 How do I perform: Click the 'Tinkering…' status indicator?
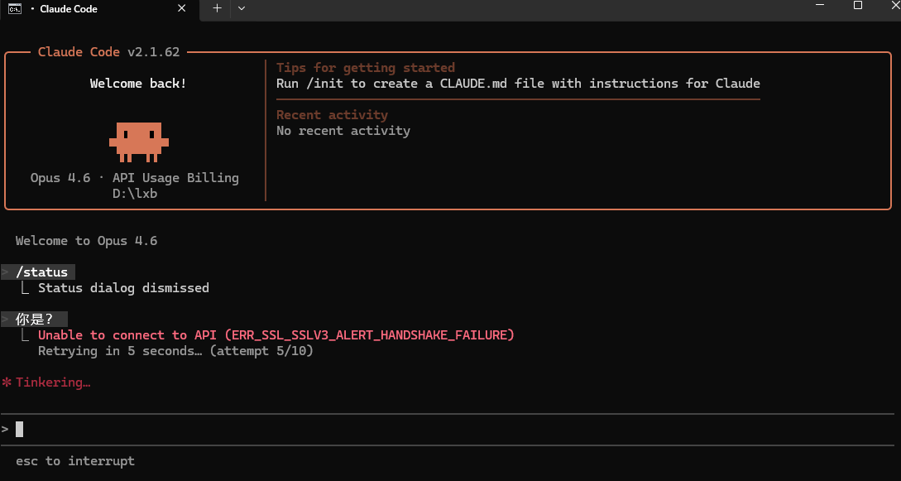(x=46, y=382)
